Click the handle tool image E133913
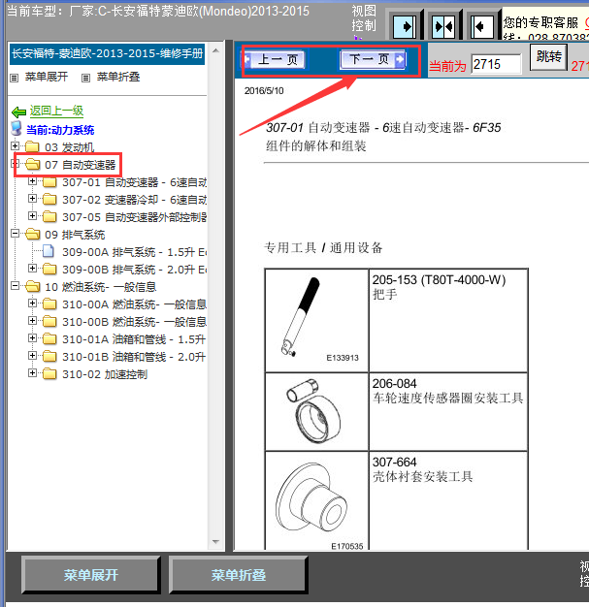The image size is (589, 607). [316, 321]
